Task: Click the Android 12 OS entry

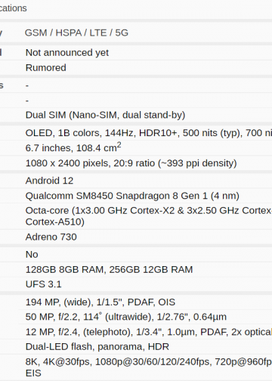Action: point(49,181)
